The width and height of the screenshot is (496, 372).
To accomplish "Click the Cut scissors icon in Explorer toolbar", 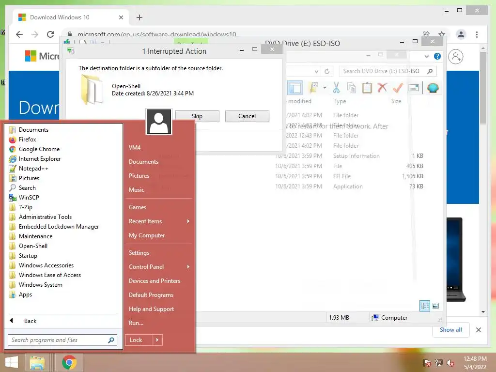I will 336,88.
